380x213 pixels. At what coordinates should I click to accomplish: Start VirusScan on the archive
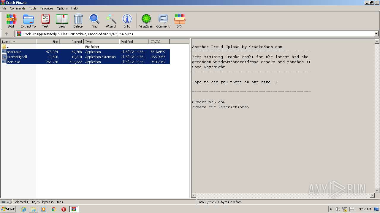pos(146,21)
